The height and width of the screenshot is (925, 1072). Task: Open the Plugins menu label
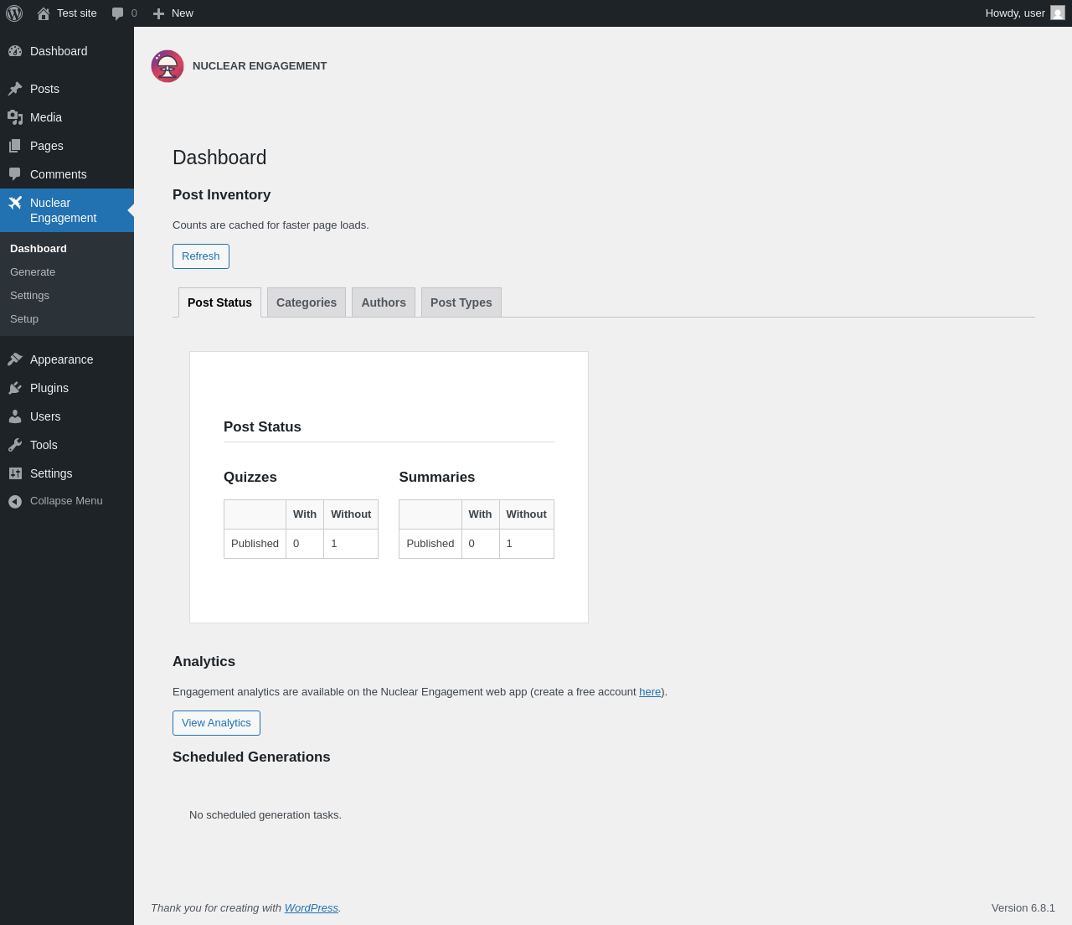click(49, 388)
